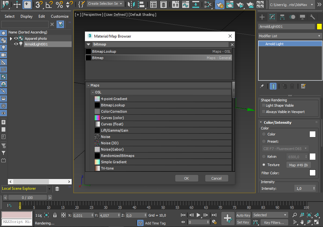Click the Pin Stack icon
This screenshot has width=323, height=227.
[x=262, y=86]
